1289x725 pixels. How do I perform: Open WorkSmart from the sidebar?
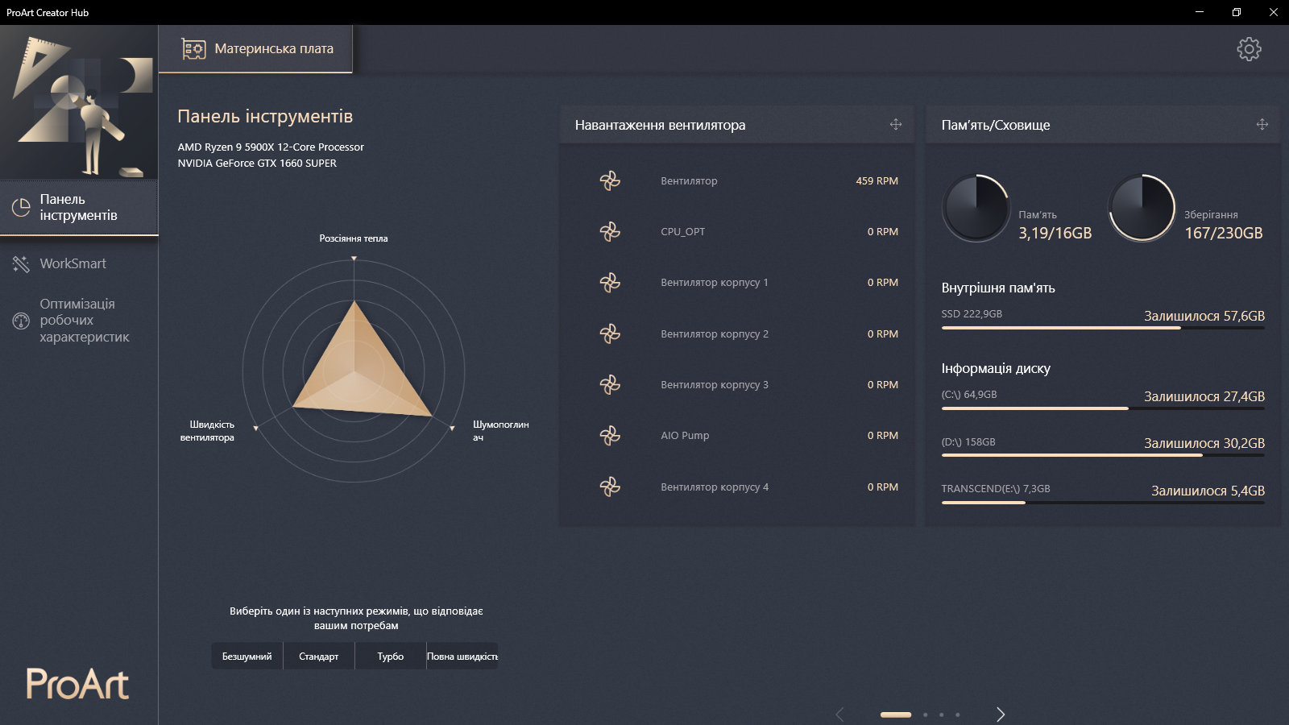pos(79,264)
